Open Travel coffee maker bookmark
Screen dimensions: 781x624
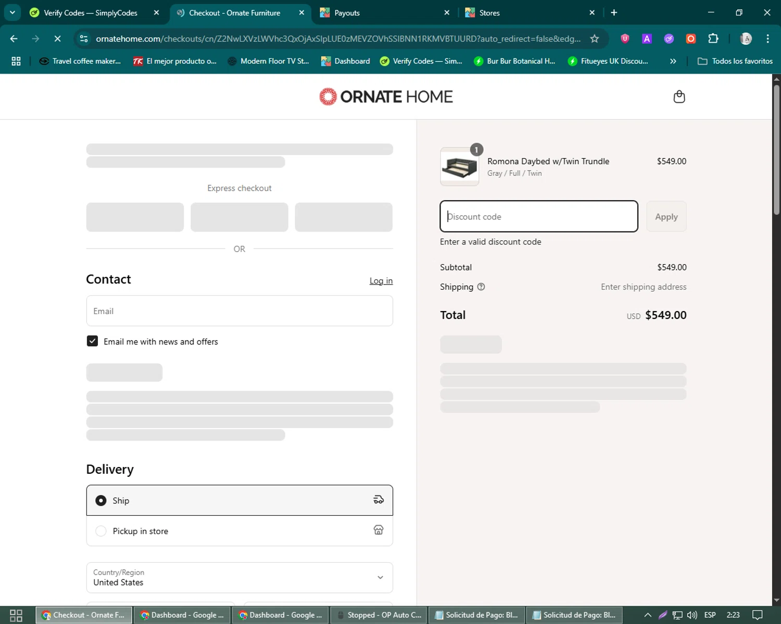80,61
